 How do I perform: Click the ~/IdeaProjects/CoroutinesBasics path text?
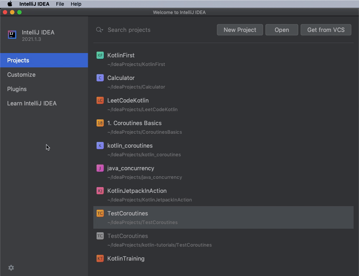coord(145,132)
